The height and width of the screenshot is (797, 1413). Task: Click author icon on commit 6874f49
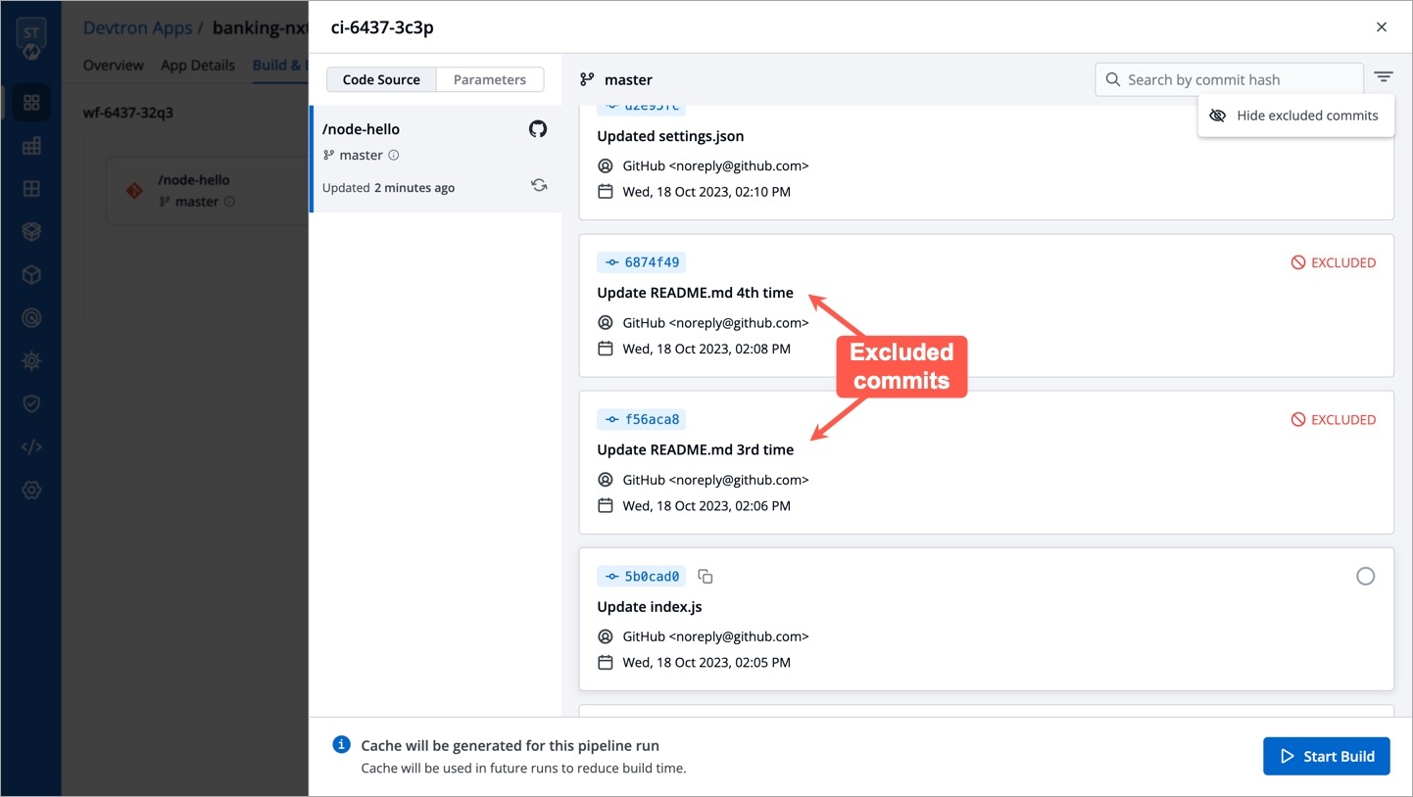[x=606, y=322]
